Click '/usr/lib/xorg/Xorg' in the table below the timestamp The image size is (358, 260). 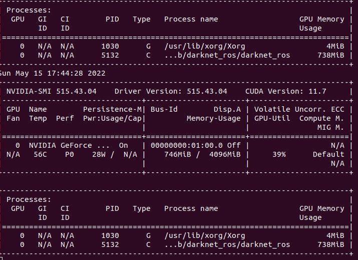pyautogui.click(x=205, y=235)
